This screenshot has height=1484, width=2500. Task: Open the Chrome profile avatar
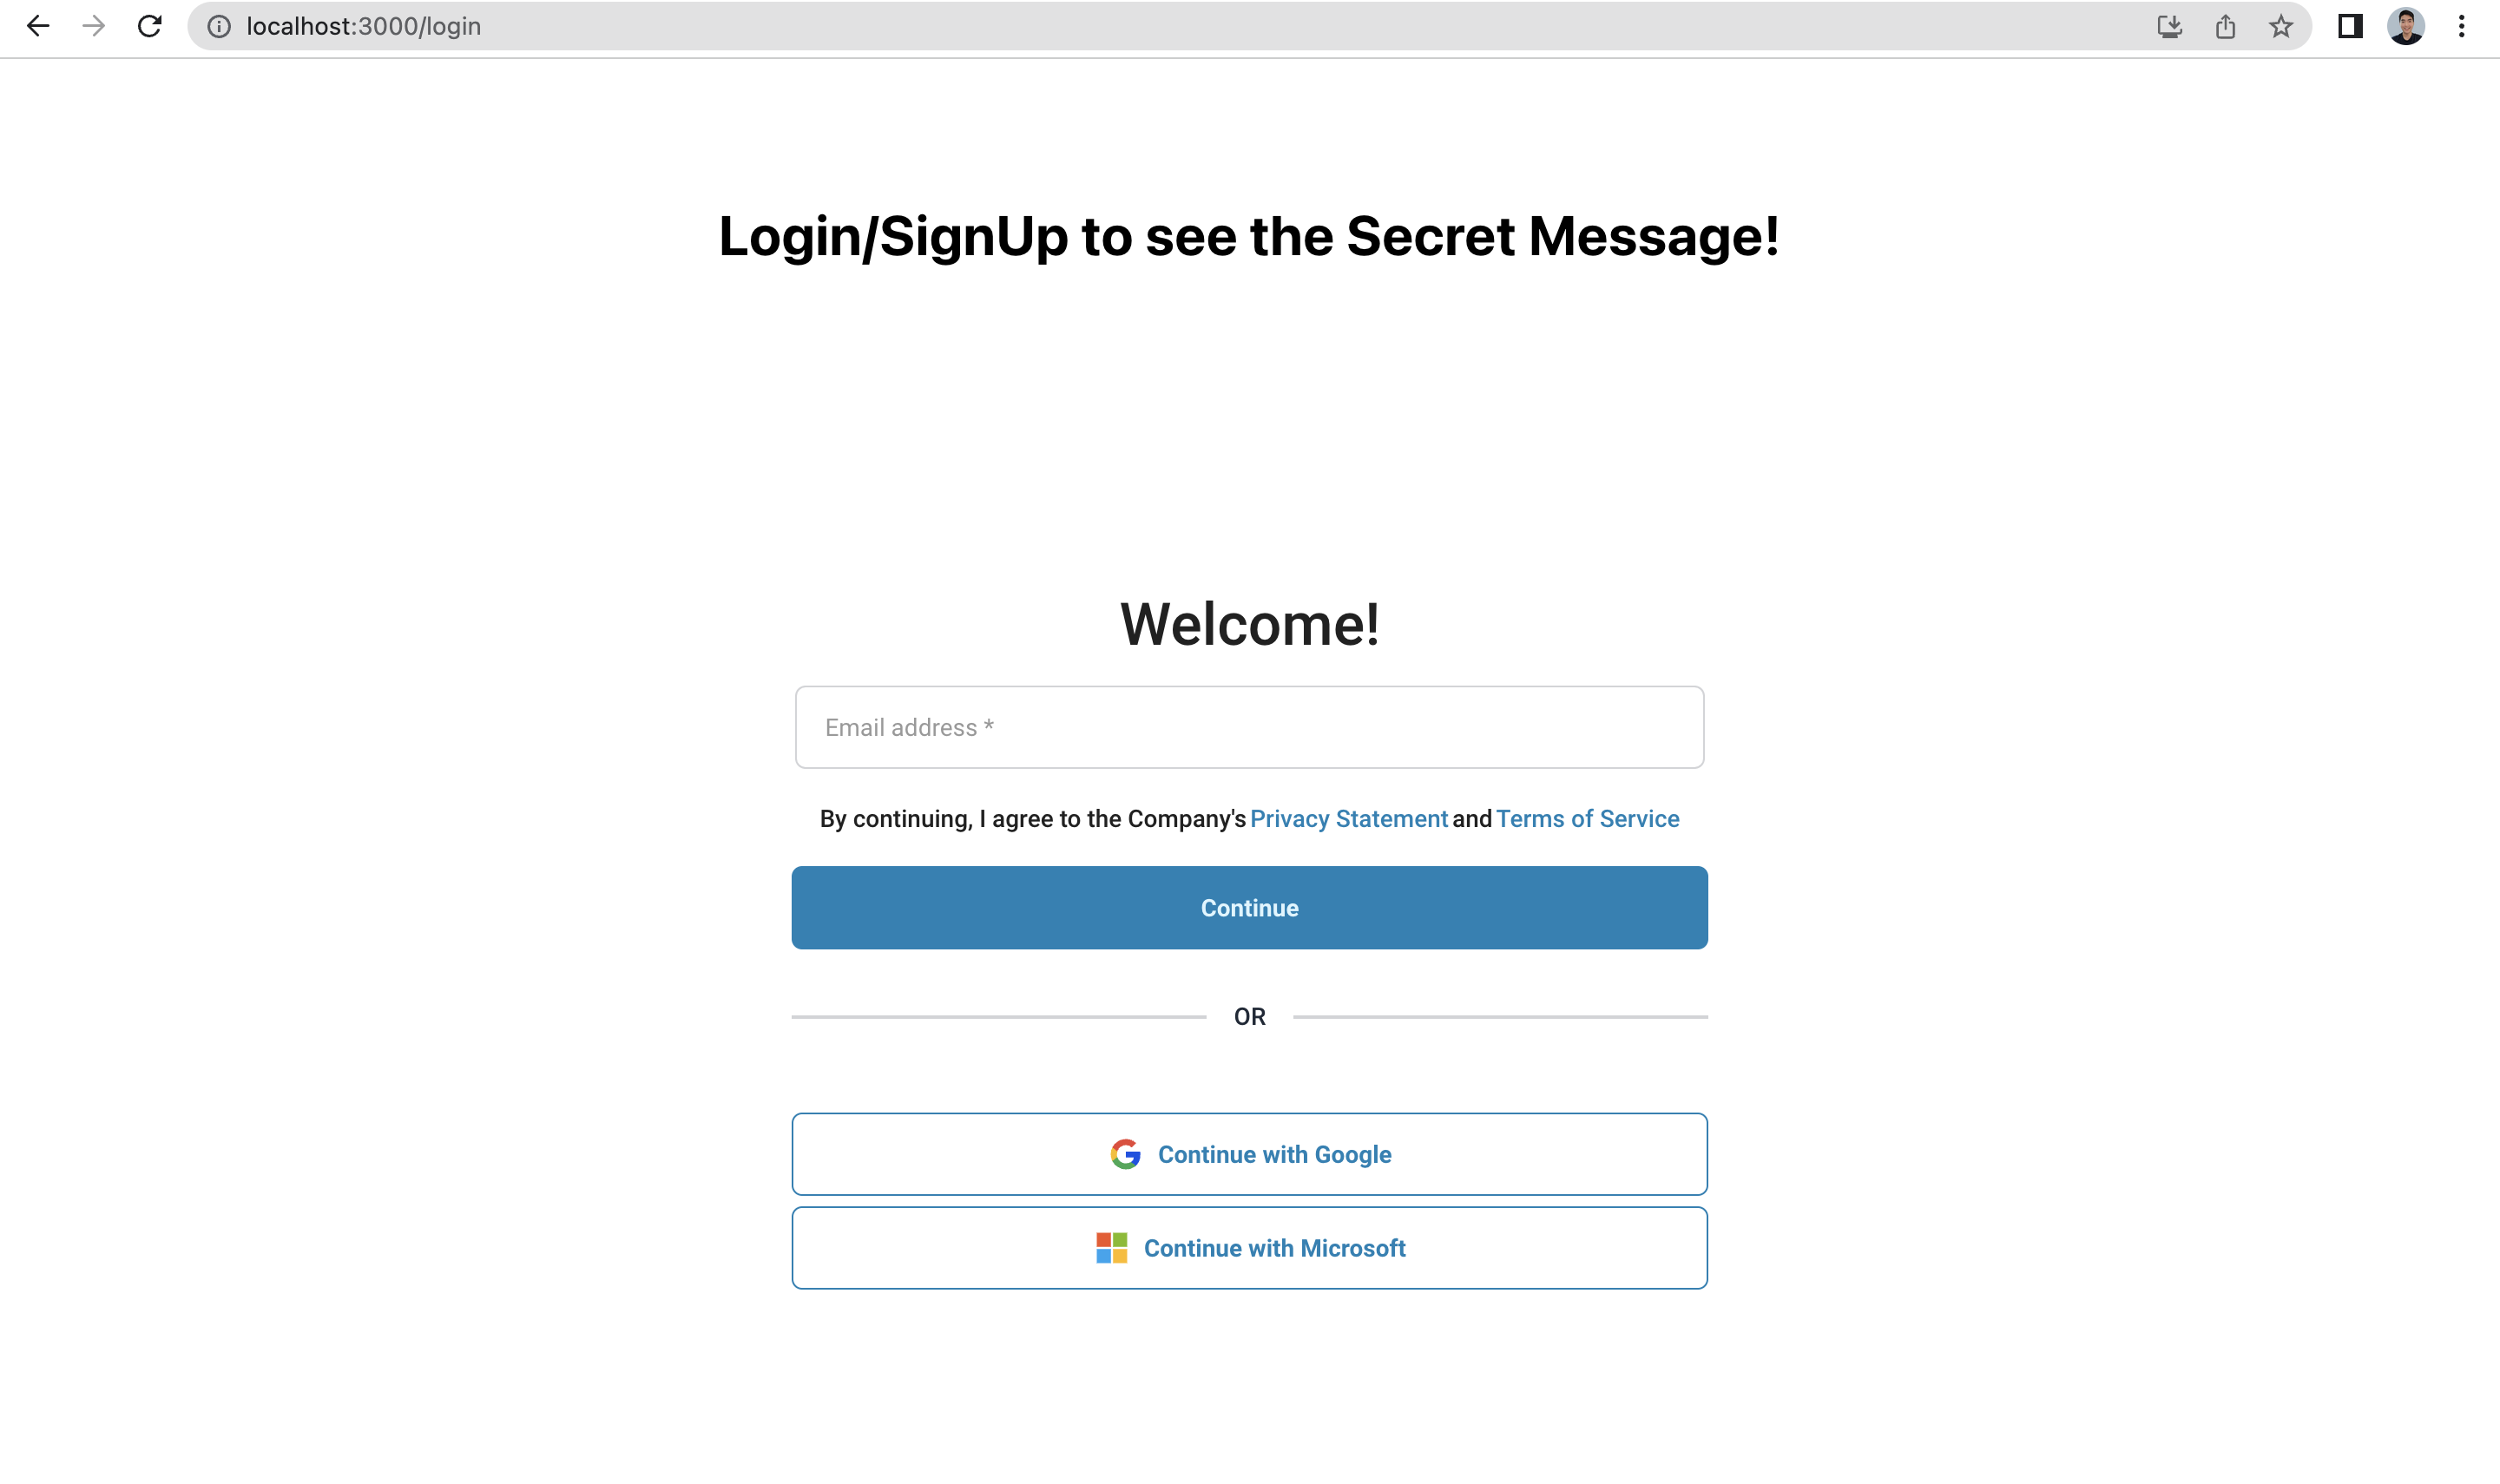2406,26
